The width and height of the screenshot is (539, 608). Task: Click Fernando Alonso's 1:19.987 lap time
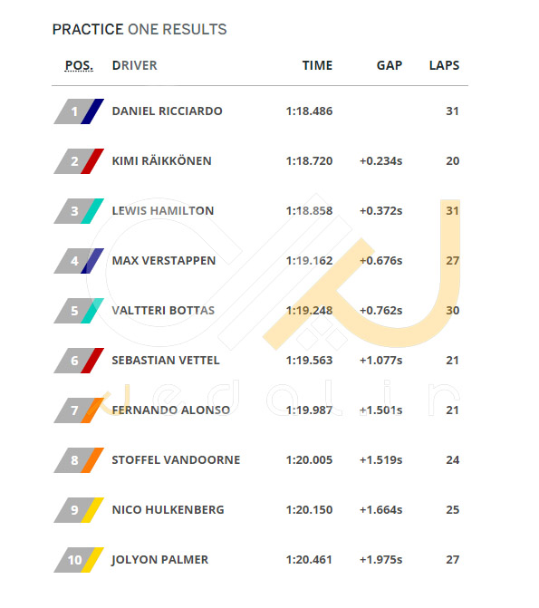[x=309, y=410]
